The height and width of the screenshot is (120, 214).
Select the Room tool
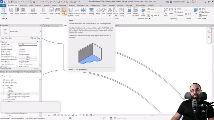pos(129,11)
